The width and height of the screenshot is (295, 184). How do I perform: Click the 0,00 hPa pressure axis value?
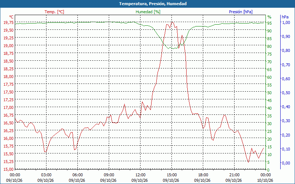click(286, 163)
